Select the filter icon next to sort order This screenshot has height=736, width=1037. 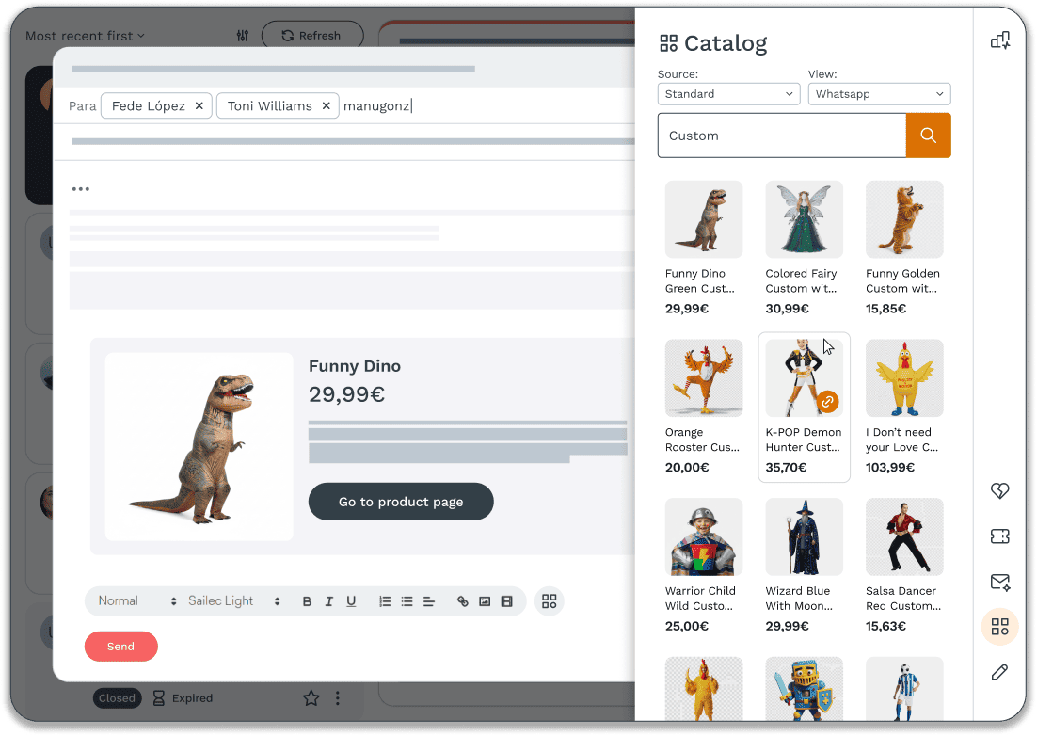pyautogui.click(x=242, y=35)
